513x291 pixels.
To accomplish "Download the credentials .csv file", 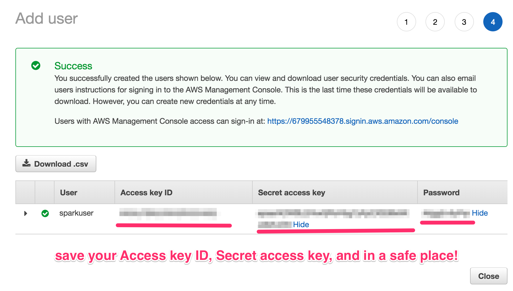I will coord(56,164).
